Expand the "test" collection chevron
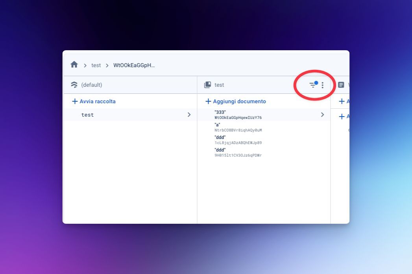 click(x=189, y=115)
